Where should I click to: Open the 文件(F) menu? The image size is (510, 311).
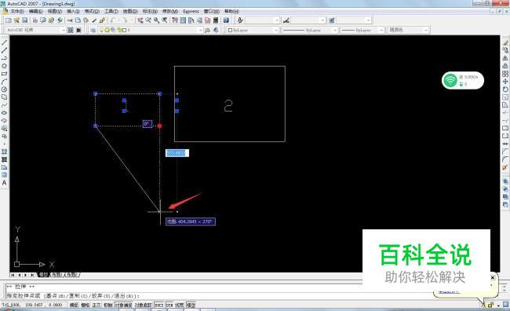pyautogui.click(x=17, y=12)
